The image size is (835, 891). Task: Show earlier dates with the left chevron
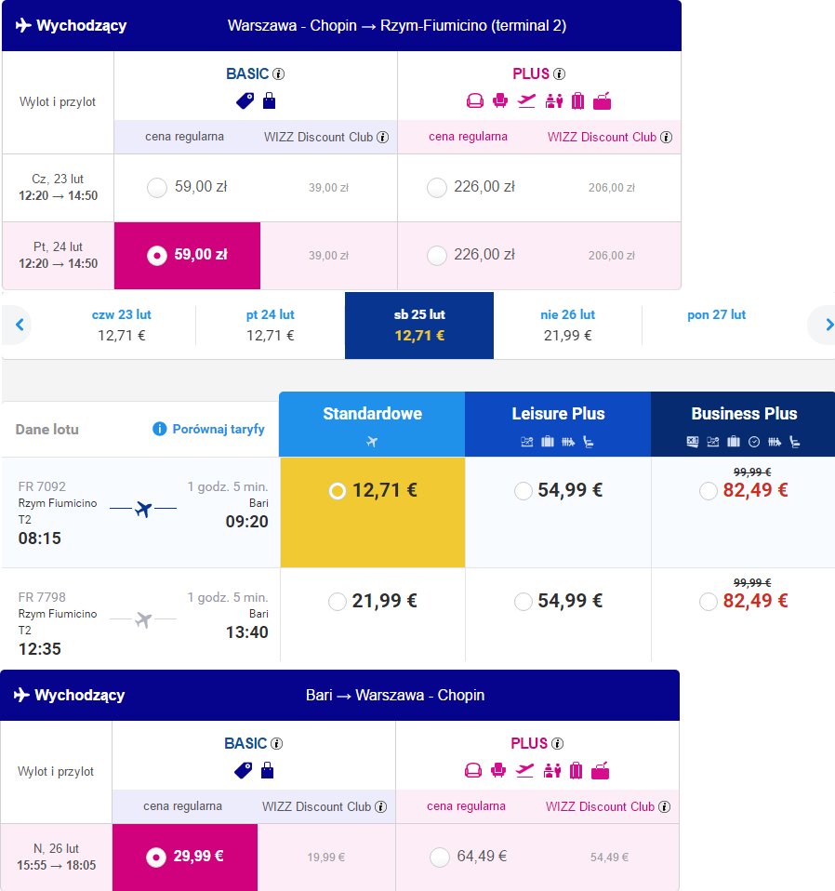(20, 325)
